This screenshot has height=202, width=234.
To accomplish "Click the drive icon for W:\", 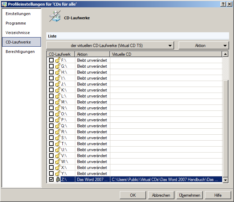I will [57, 162].
